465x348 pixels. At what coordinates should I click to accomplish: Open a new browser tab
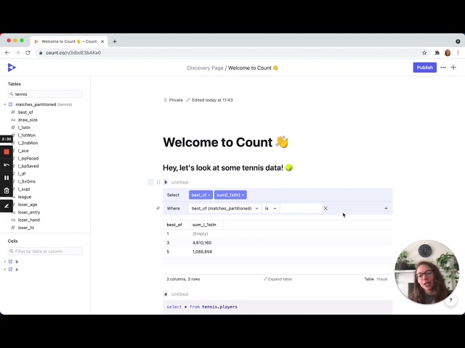point(115,41)
